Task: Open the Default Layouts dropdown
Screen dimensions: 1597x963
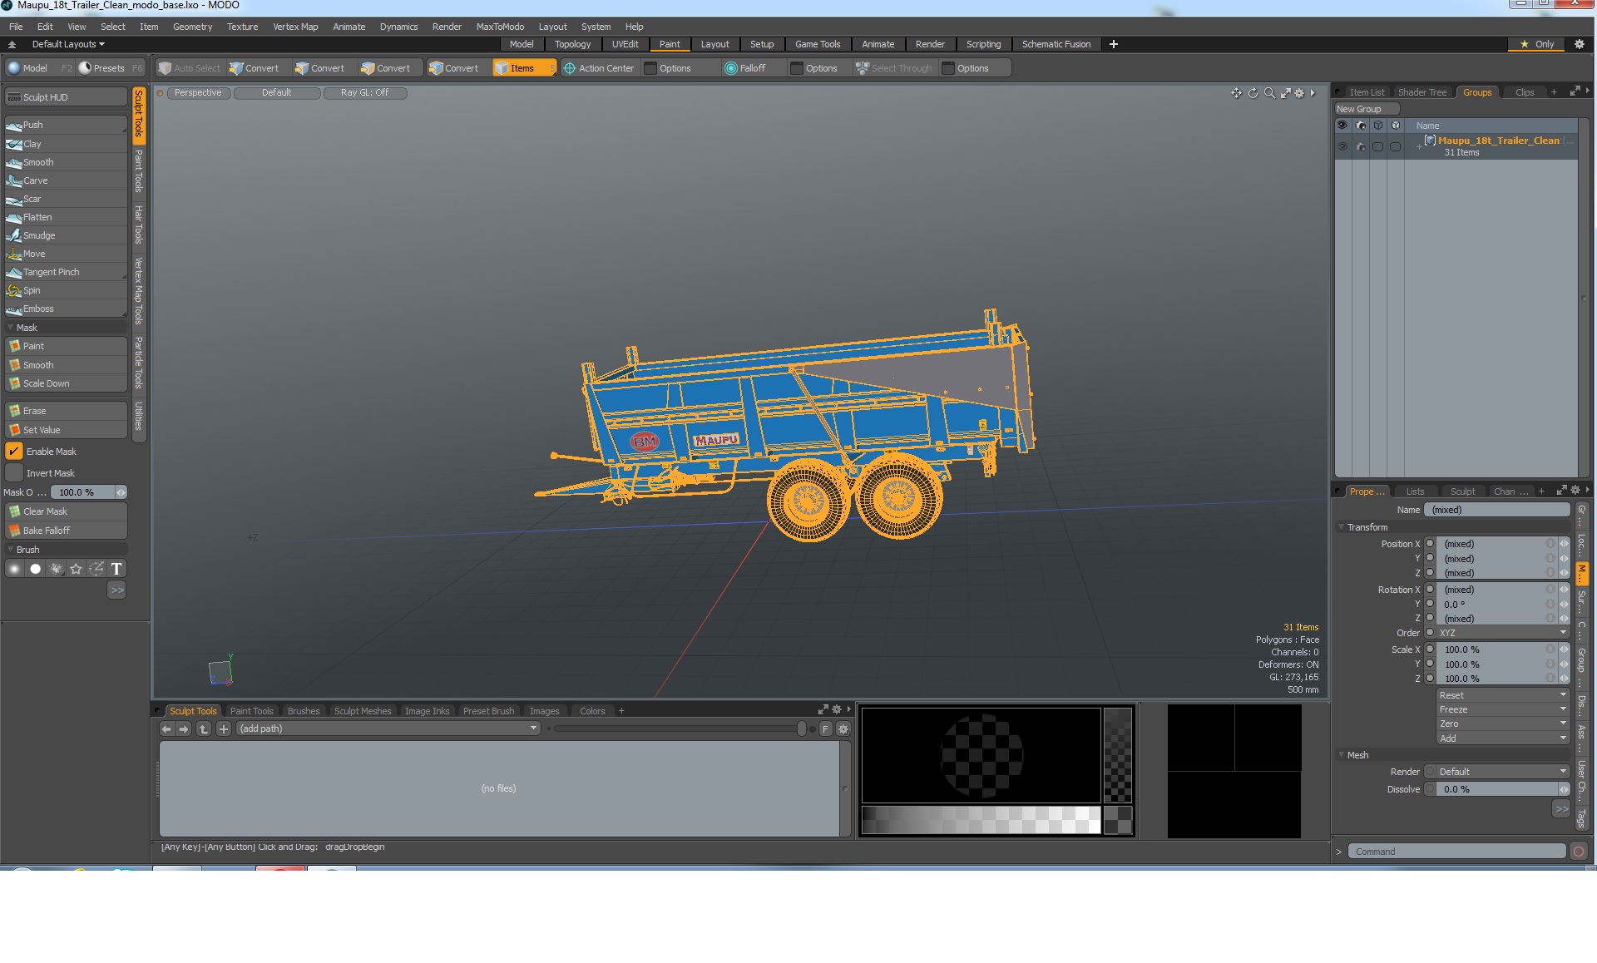Action: click(x=68, y=44)
